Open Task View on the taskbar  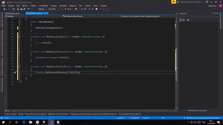click(17, 122)
